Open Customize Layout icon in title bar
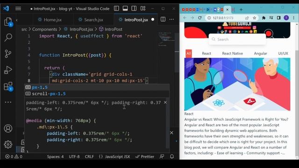Screen dimensions: 299x168 (x=143, y=8)
